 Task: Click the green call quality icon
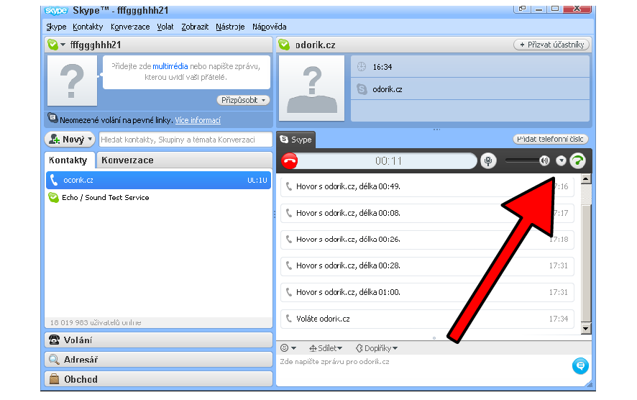(x=577, y=161)
